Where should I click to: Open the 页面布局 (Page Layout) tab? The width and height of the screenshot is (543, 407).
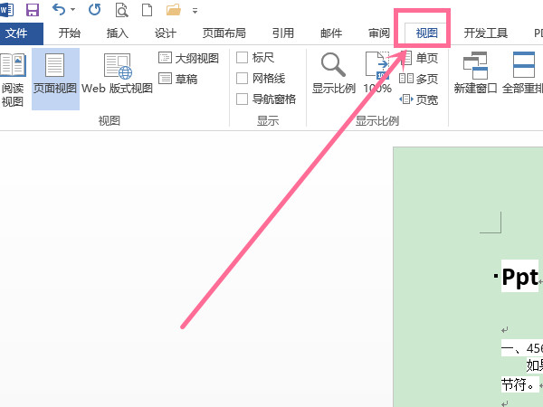(x=223, y=33)
